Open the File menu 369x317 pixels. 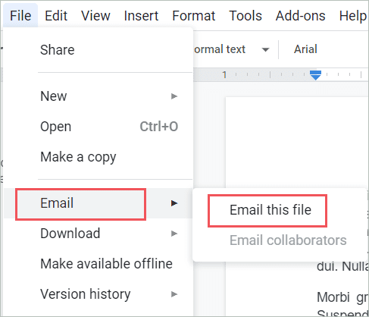pos(20,16)
